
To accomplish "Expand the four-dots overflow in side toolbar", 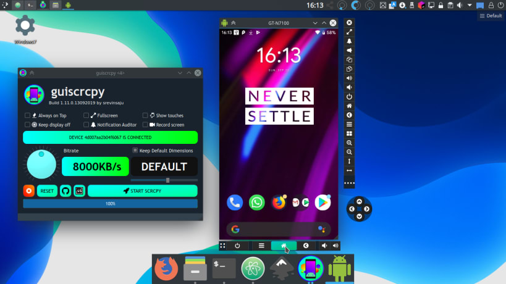I will point(349,183).
